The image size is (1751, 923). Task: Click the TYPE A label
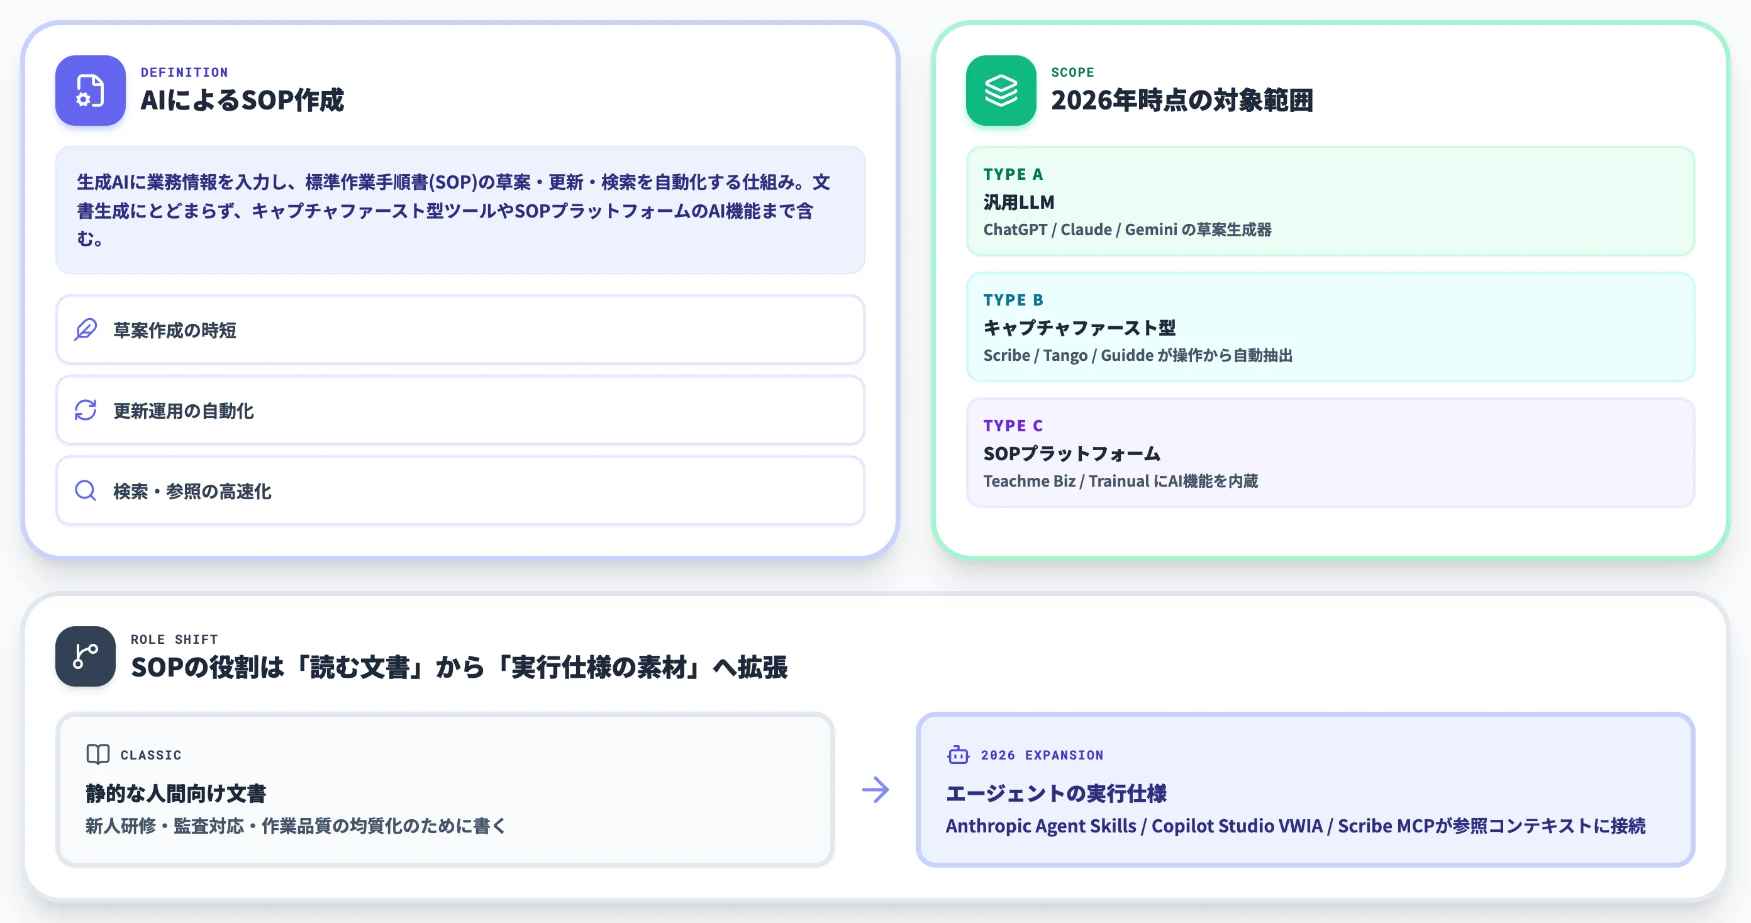1013,174
